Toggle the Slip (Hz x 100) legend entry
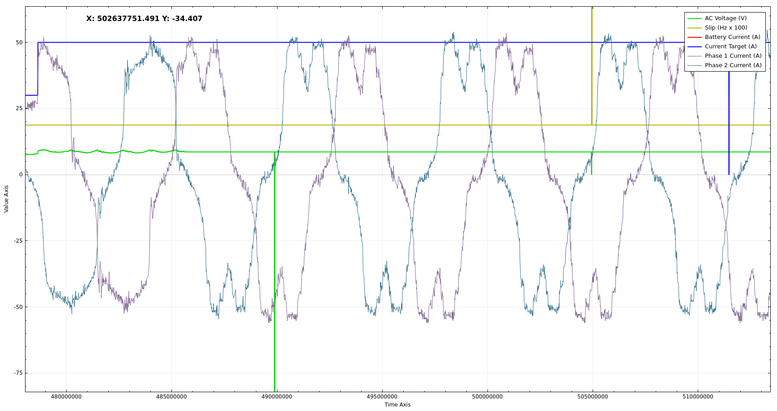The width and height of the screenshot is (777, 411). point(726,28)
